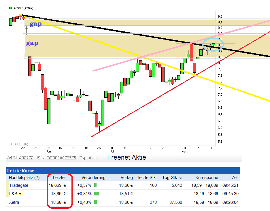Click the green Freenet (Xetra) legend square
Viewport: 270px width, 211px height.
(10, 8)
